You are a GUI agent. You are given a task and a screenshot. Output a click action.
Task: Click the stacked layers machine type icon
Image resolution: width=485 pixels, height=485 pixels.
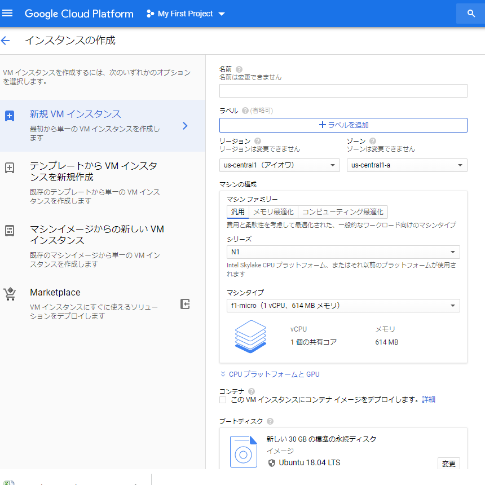[250, 337]
